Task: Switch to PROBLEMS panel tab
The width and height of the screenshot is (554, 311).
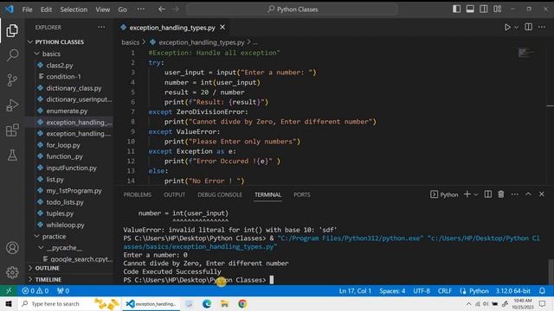Action: (x=138, y=194)
